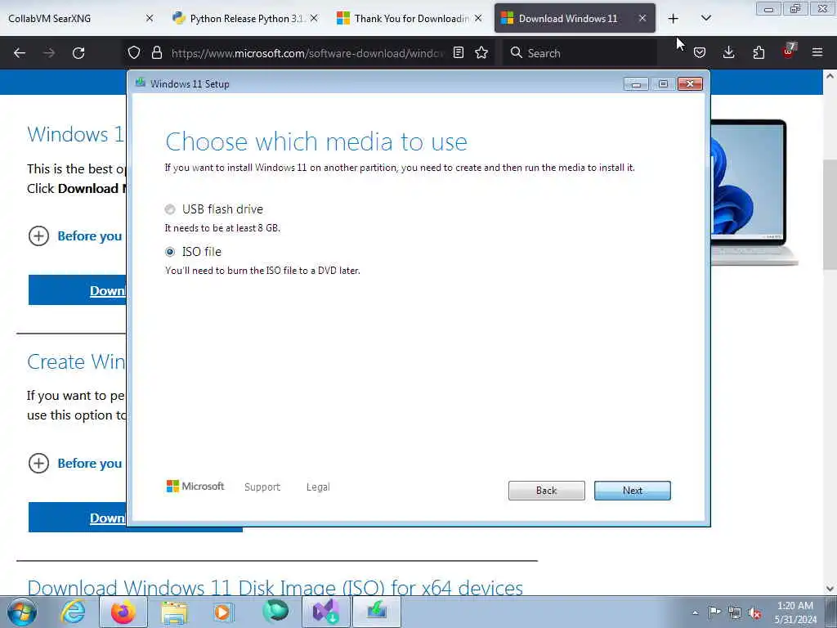Click the Windows 11 Setup taskbar icon
Viewport: 837px width, 628px height.
tap(376, 612)
